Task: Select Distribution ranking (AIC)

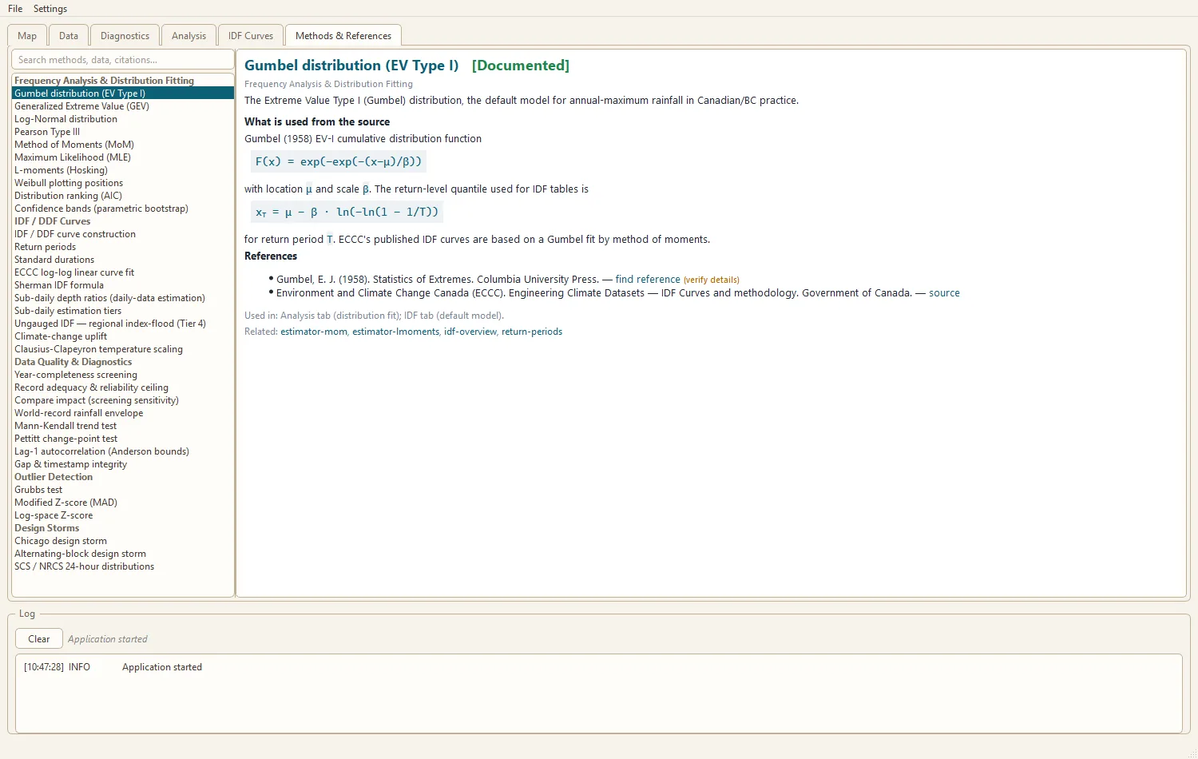Action: (x=123, y=196)
